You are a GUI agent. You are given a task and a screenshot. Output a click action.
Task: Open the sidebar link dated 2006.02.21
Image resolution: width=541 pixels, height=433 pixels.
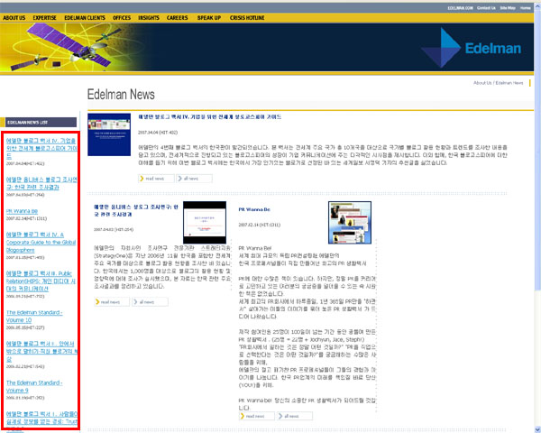(x=41, y=351)
